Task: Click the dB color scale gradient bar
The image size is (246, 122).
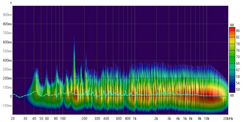Action: tap(232, 60)
